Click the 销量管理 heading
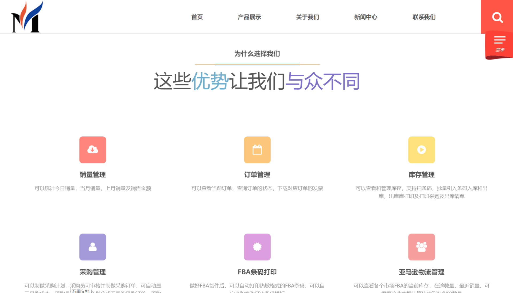 pos(93,175)
